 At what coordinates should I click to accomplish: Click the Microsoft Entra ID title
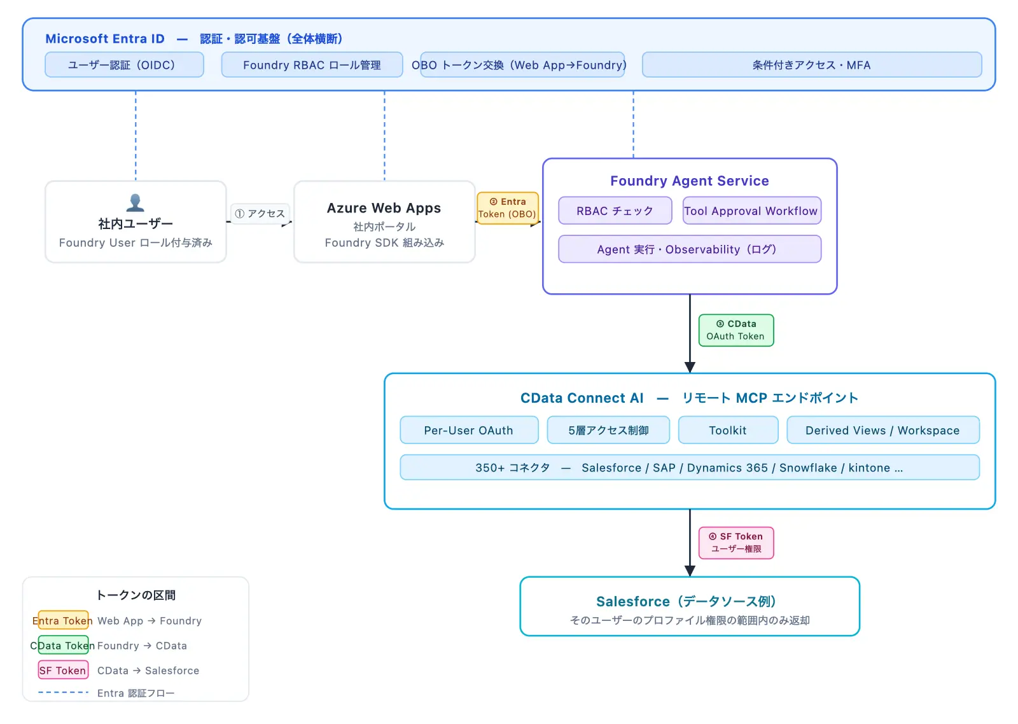coord(105,39)
